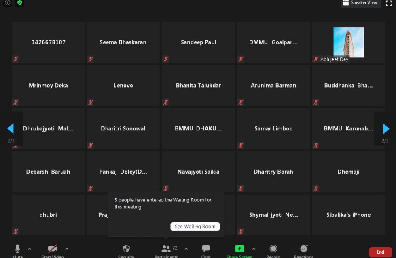Click muted mic icon on BMMU Karunab tile
This screenshot has height=258, width=396.
tap(316, 145)
